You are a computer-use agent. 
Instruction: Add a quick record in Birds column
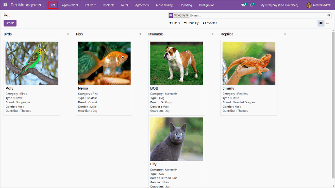point(68,34)
